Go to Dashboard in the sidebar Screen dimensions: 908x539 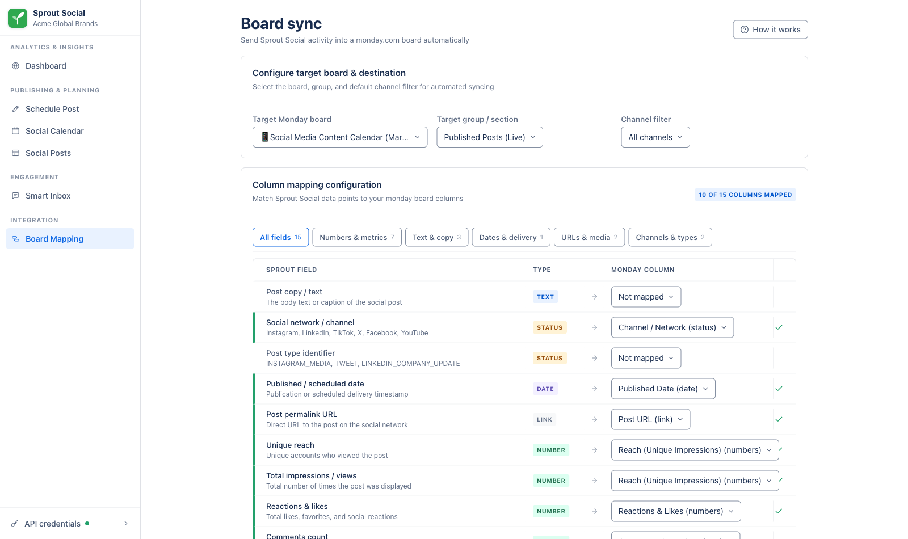[70, 66]
